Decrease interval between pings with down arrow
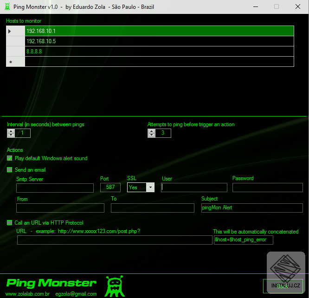Viewport: 309px width, 298px height. [x=11, y=135]
